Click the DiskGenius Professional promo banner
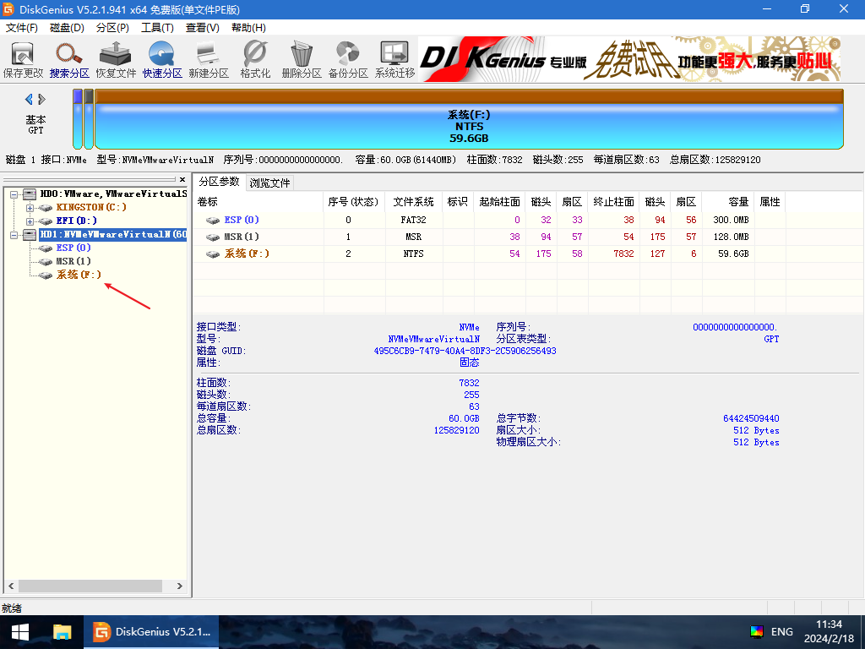 coord(629,59)
